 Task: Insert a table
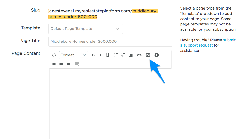(x=77, y=64)
